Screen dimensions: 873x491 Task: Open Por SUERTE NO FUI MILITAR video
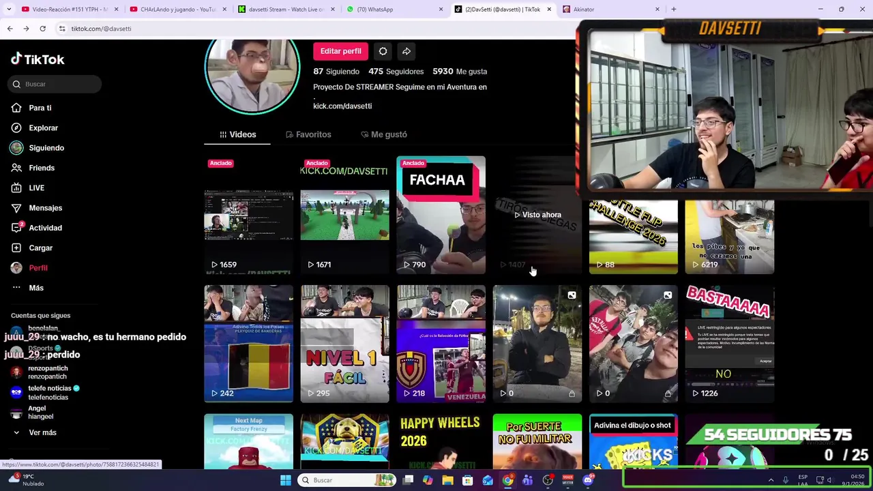[537, 441]
